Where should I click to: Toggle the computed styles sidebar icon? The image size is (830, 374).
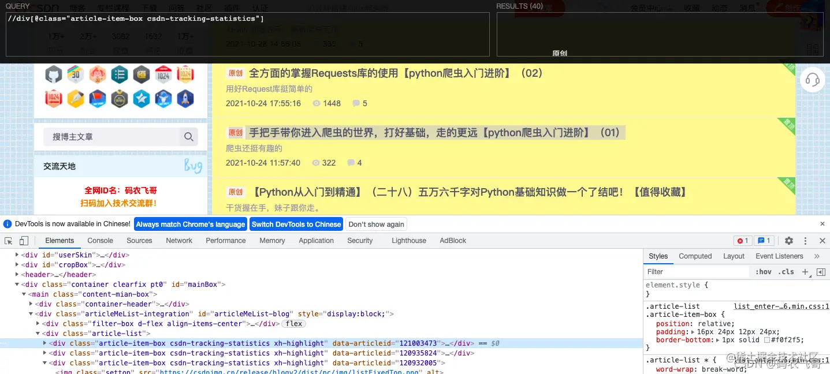[x=821, y=272]
